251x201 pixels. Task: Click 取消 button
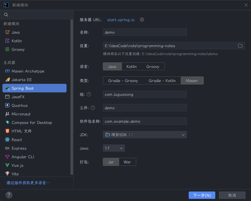[x=232, y=195]
